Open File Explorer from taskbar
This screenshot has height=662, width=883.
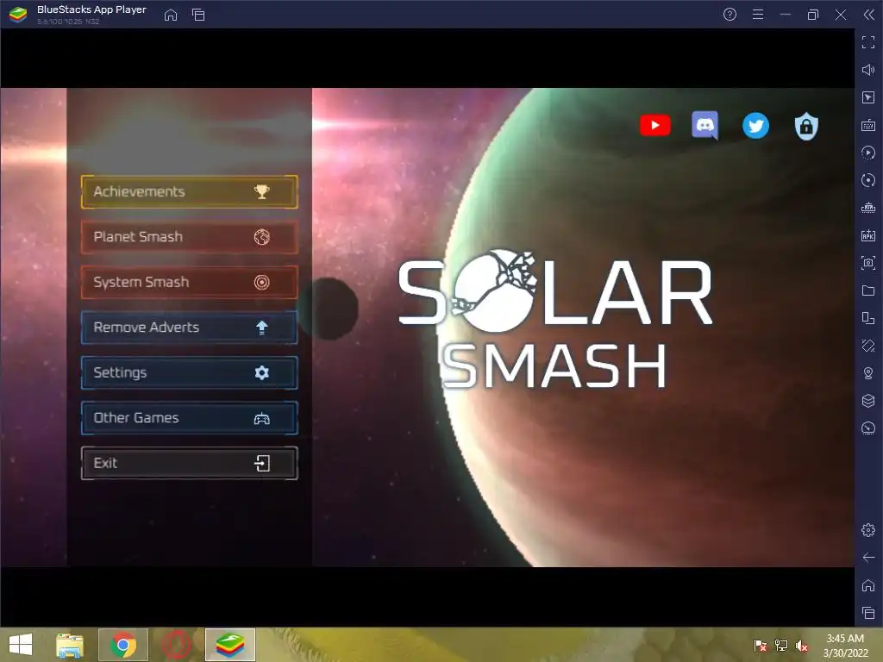click(70, 645)
